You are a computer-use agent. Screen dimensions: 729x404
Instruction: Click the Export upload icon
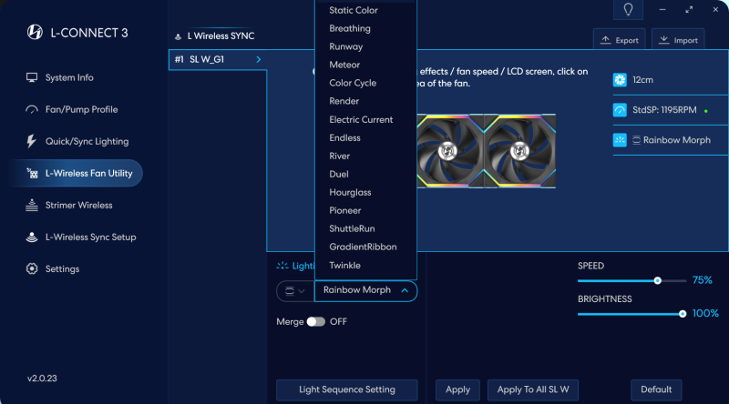pos(605,40)
